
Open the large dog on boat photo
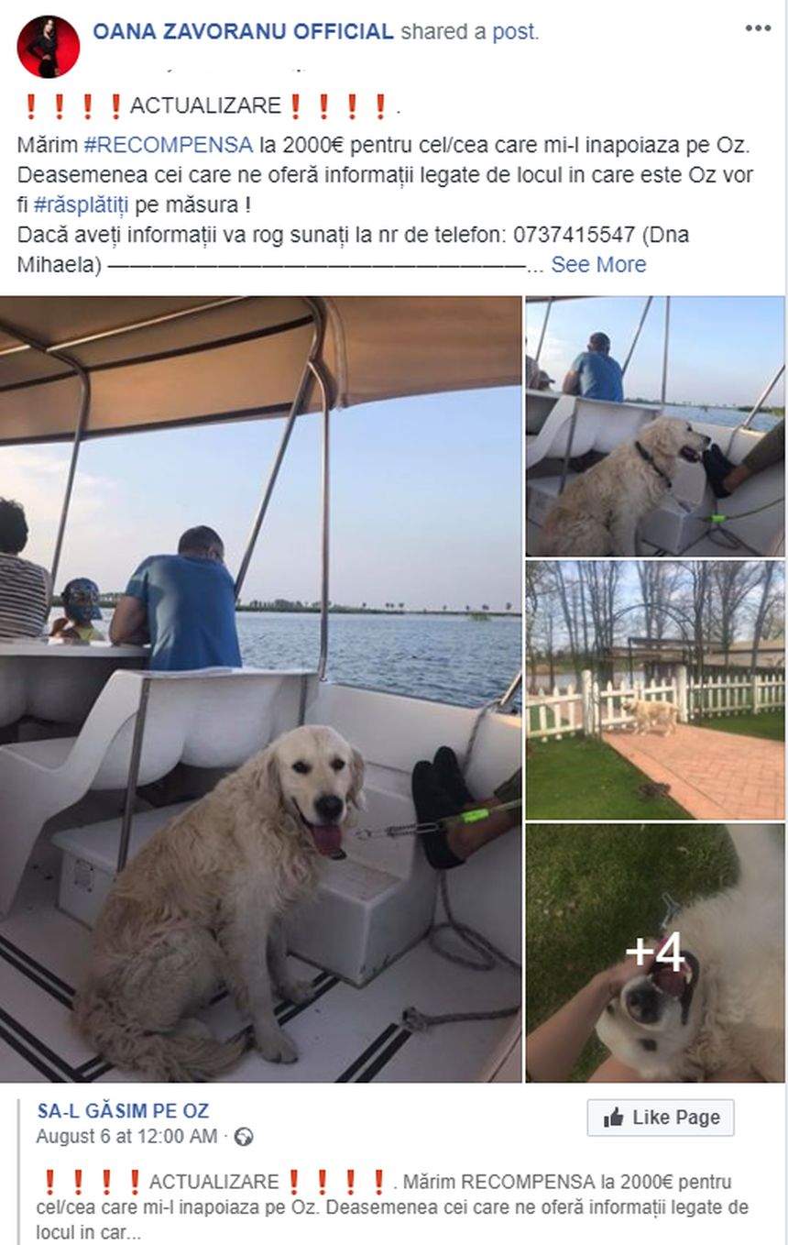pos(260,689)
